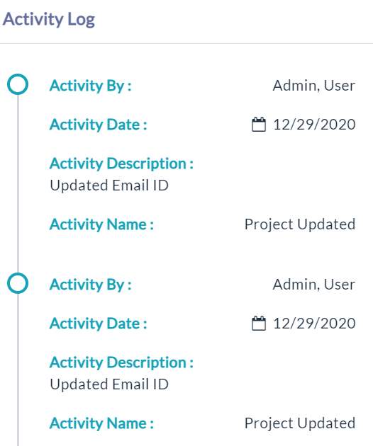Click first entry's Updated Email ID text
Viewport: 373px width, 446px height.
(109, 185)
